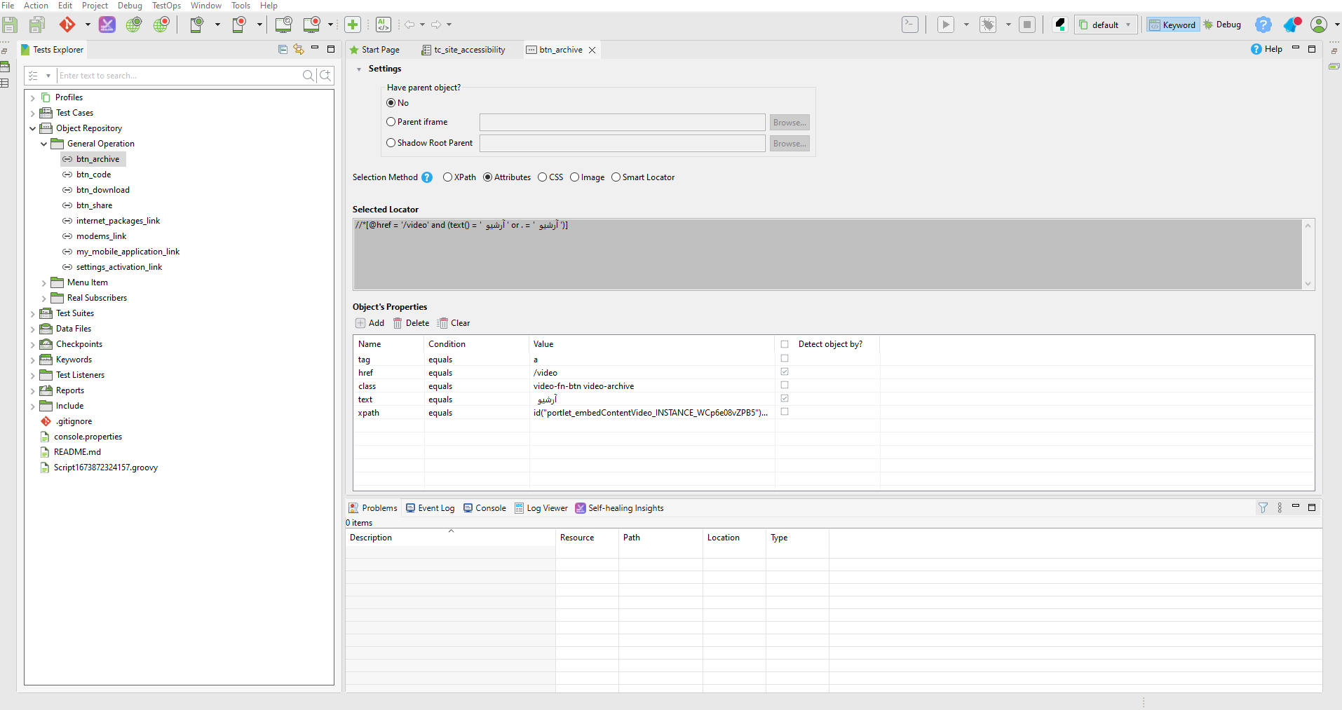Click the Add property button
1342x710 pixels.
(370, 323)
